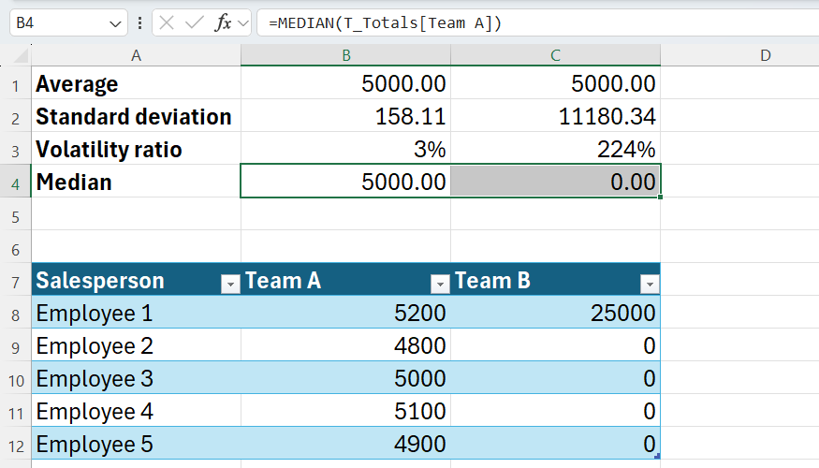Image resolution: width=819 pixels, height=468 pixels.
Task: Click the Team B median cell showing 0.00
Action: [555, 182]
